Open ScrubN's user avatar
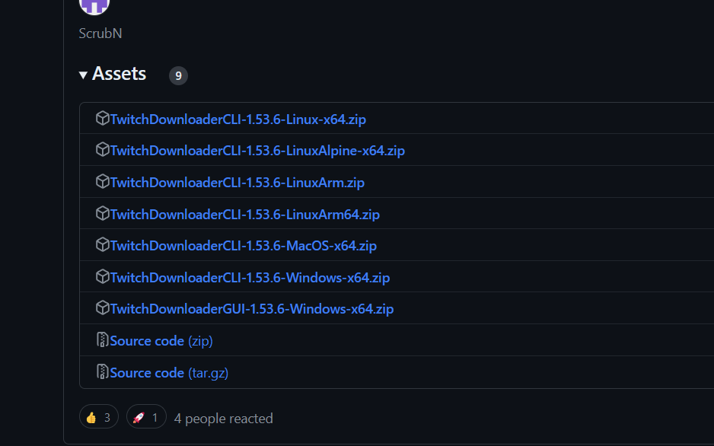The height and width of the screenshot is (446, 714). click(x=94, y=5)
